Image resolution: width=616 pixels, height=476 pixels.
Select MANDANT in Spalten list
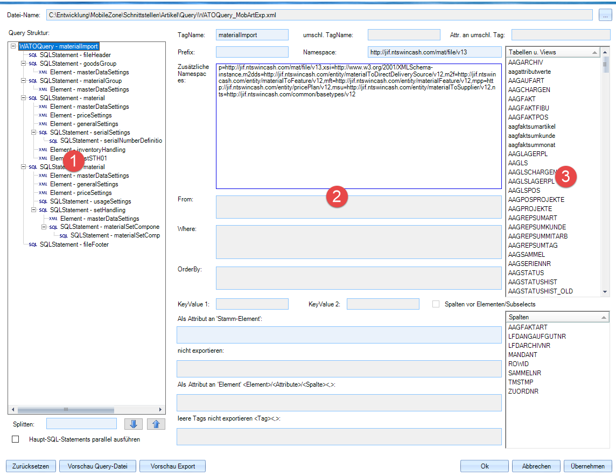(522, 355)
